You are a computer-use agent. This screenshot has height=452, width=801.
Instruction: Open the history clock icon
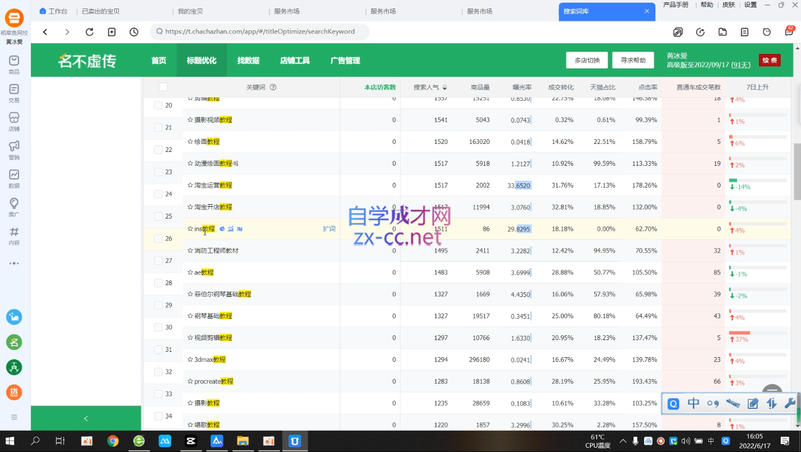[134, 32]
